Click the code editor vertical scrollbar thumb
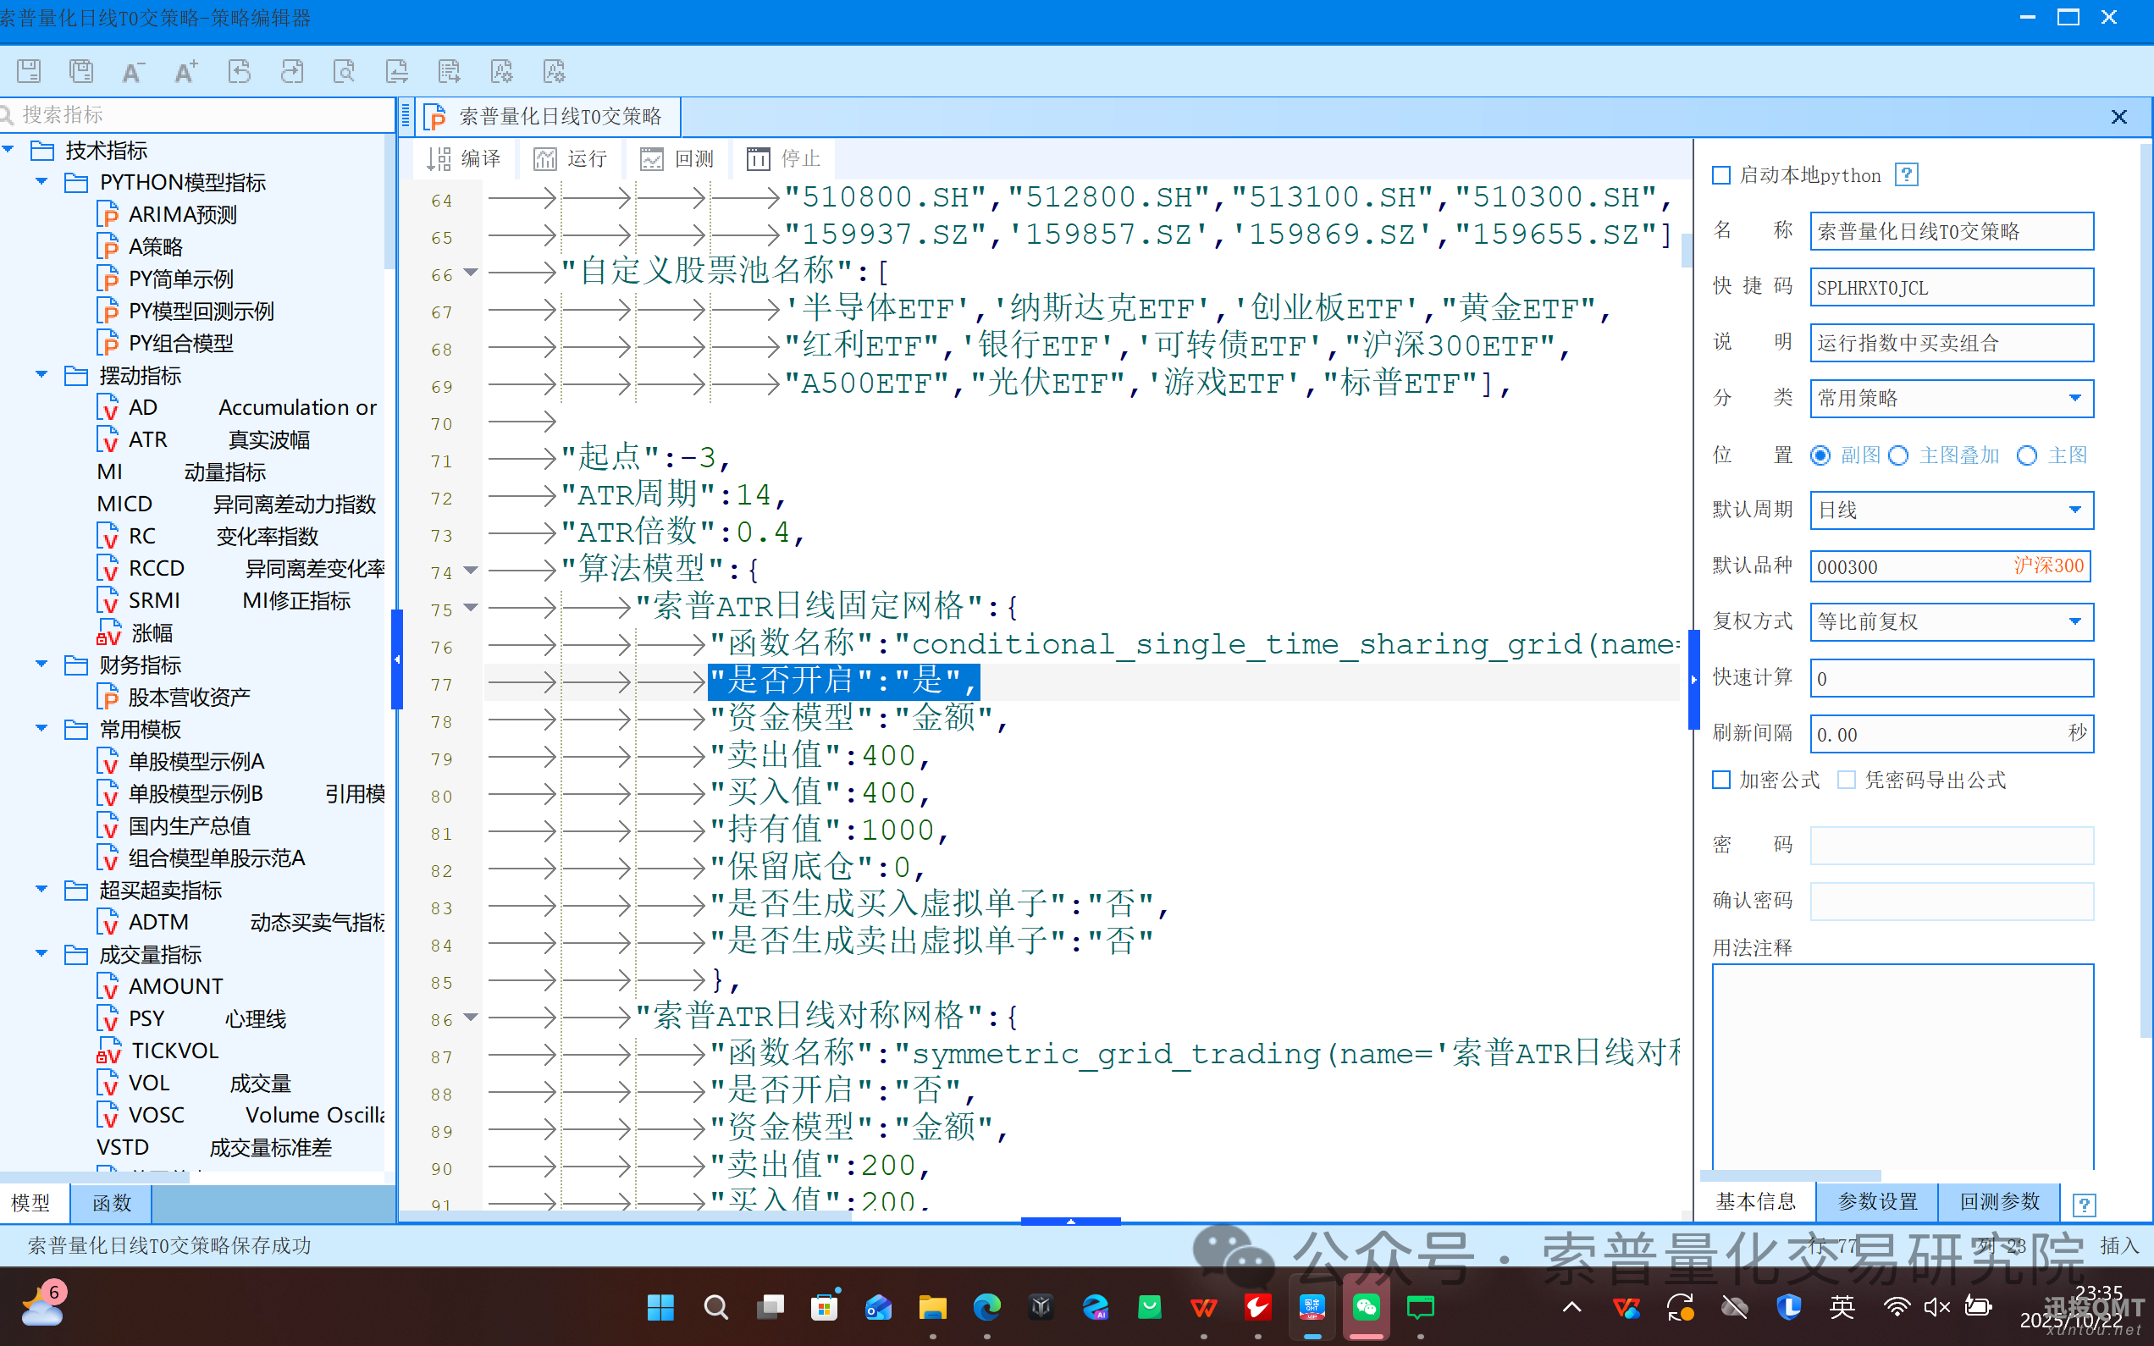 point(1686,251)
